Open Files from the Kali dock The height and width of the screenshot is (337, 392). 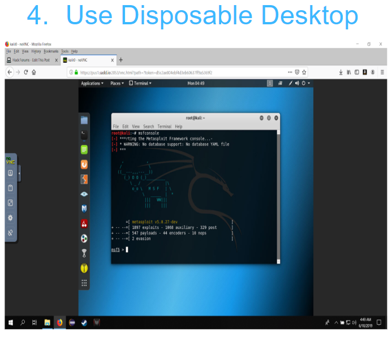(x=84, y=120)
